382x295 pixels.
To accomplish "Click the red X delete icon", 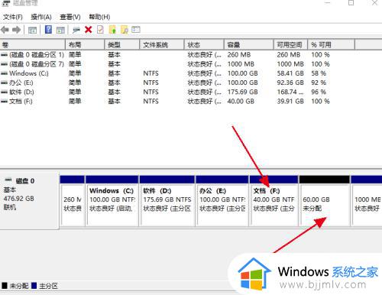I will [x=89, y=30].
